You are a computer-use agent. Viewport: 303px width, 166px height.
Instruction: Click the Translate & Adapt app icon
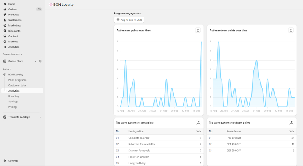pyautogui.click(x=5, y=117)
